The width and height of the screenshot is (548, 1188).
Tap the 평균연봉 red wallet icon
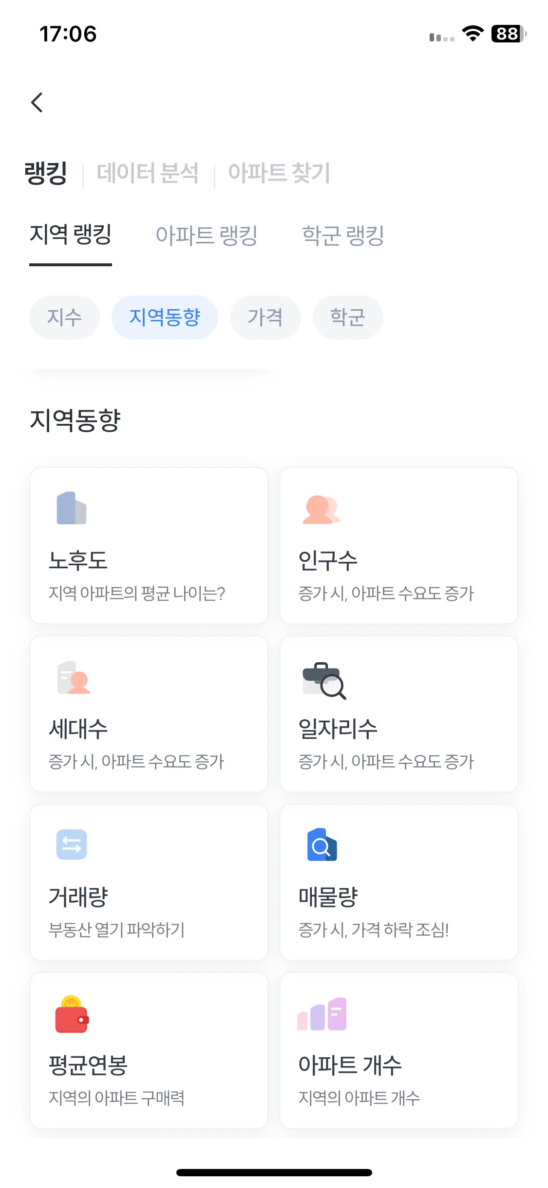click(x=72, y=1014)
